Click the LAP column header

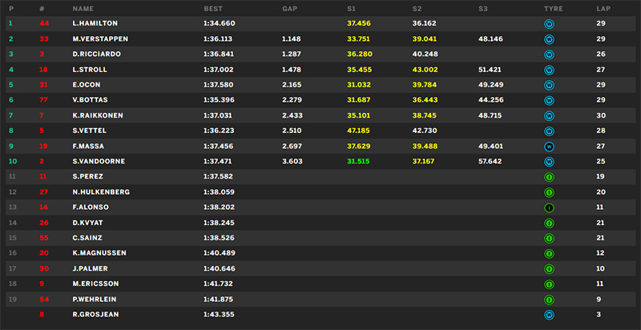(x=603, y=8)
